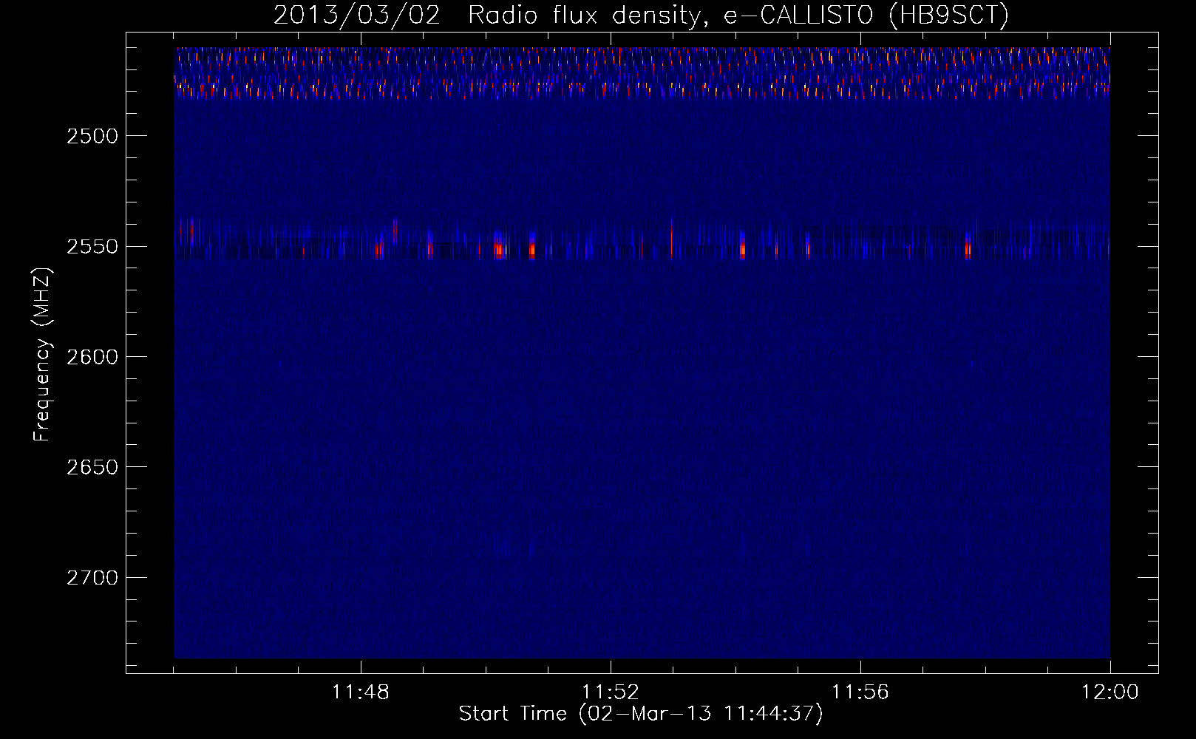
Task: Click the 2650 frequency tick label
Action: (92, 467)
